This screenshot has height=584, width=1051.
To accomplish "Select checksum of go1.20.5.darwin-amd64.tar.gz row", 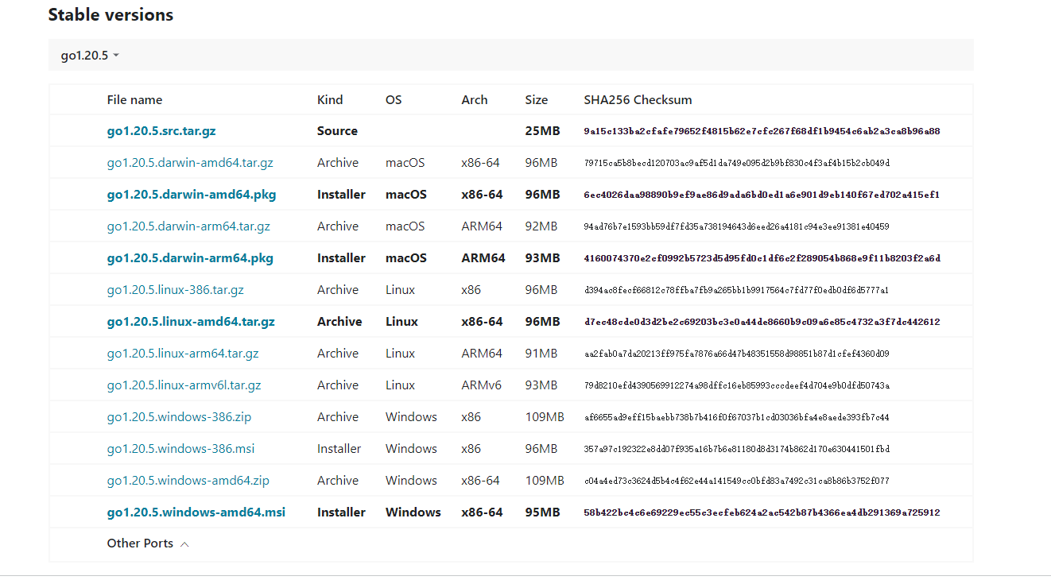I will click(x=736, y=163).
